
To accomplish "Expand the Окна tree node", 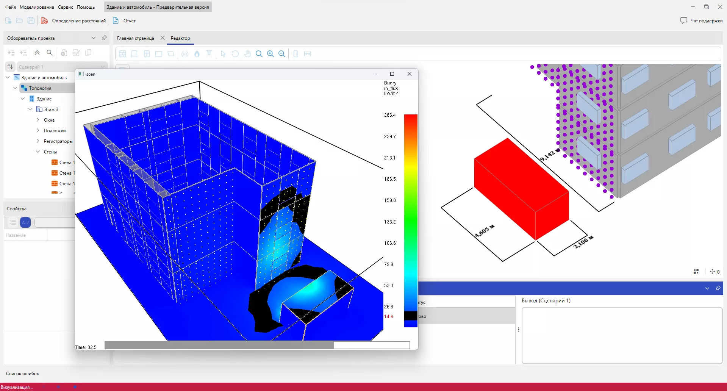I will click(x=38, y=120).
